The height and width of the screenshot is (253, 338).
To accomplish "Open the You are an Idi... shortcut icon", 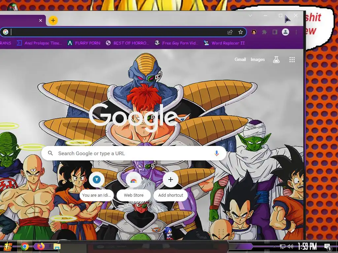I will pos(97,180).
